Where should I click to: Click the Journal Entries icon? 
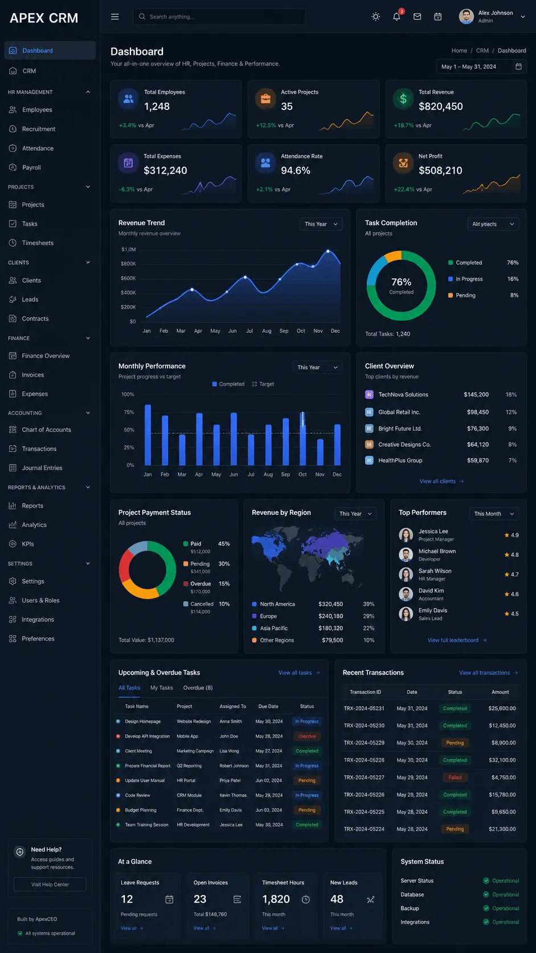(13, 468)
